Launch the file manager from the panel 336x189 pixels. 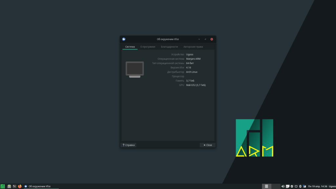coord(9,186)
